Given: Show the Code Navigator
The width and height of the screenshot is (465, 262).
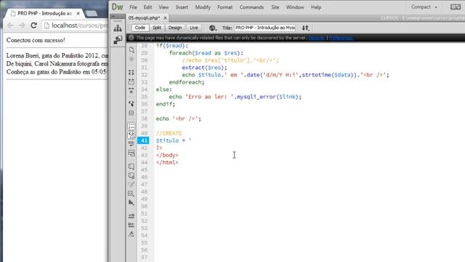Looking at the screenshot, I should [x=132, y=59].
